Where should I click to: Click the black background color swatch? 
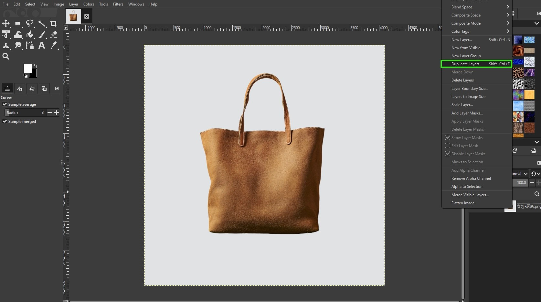click(34, 75)
